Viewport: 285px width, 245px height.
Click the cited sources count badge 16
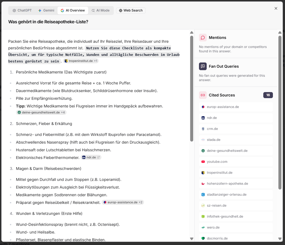268,95
